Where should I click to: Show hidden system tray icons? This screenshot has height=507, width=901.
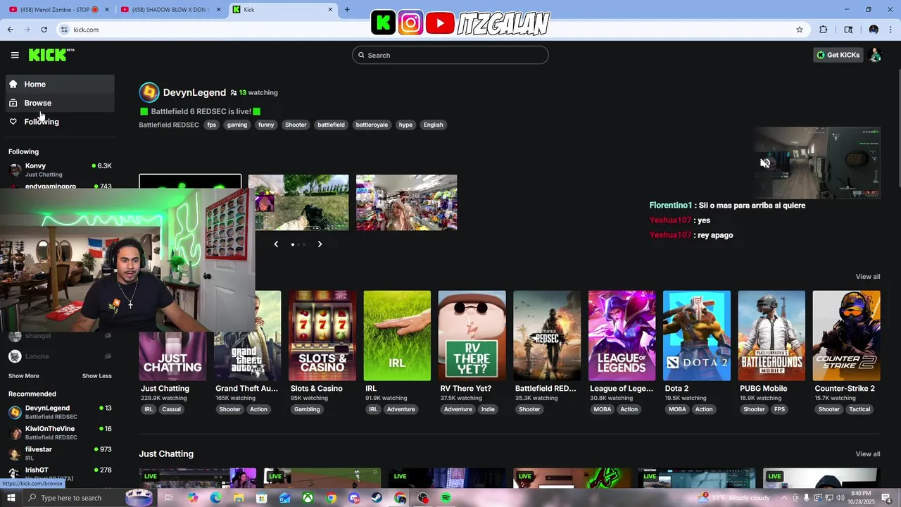[x=784, y=498]
